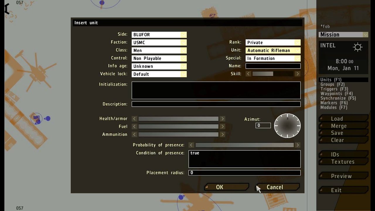375x211 pixels.
Task: Open the Special dropdown showing In Formation
Action: pos(273,58)
